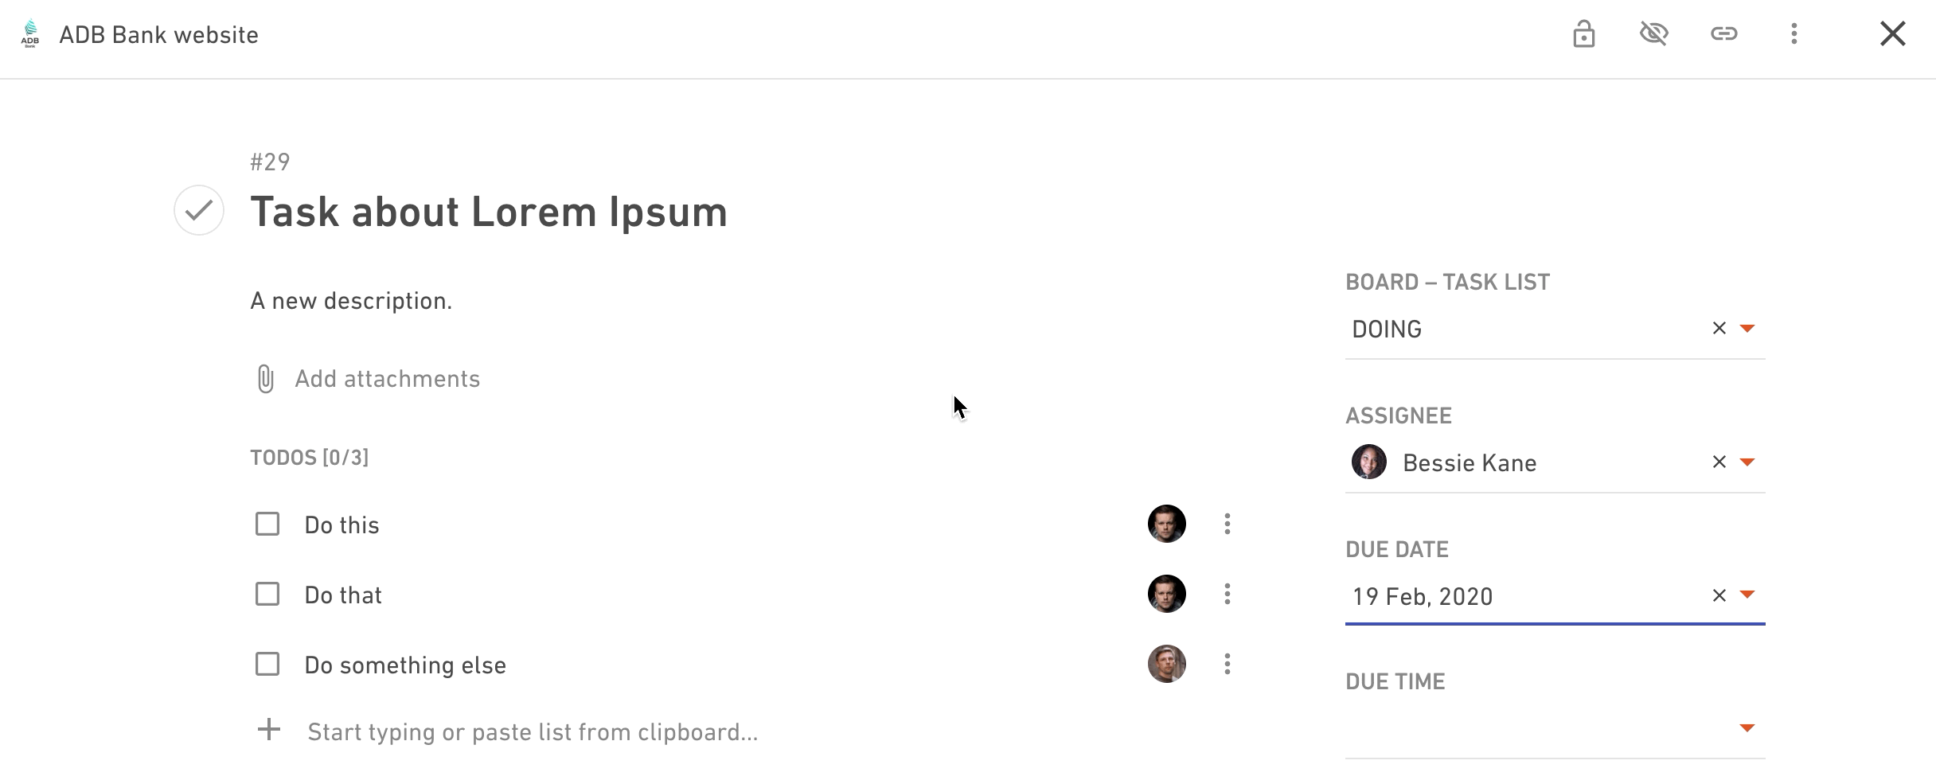Viewport: 1936px width, 780px height.
Task: Check the 'Do this' todo checkbox
Action: click(x=267, y=524)
